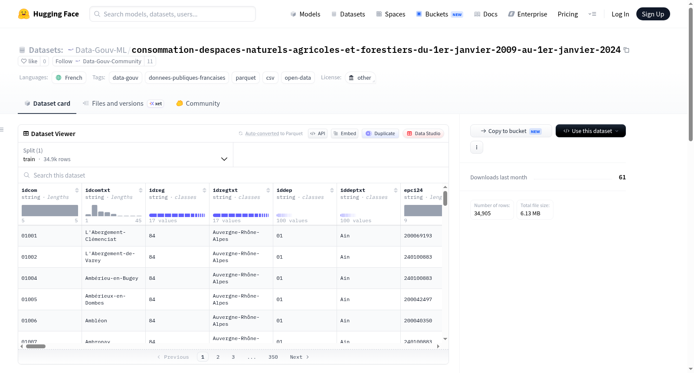Go to page 3 of the table
The width and height of the screenshot is (694, 373).
tap(233, 357)
